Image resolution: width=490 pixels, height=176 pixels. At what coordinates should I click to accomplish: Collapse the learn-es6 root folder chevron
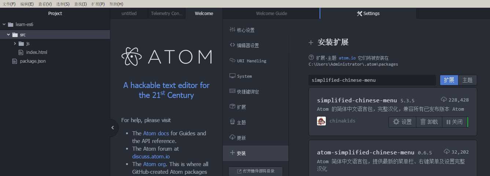4,25
